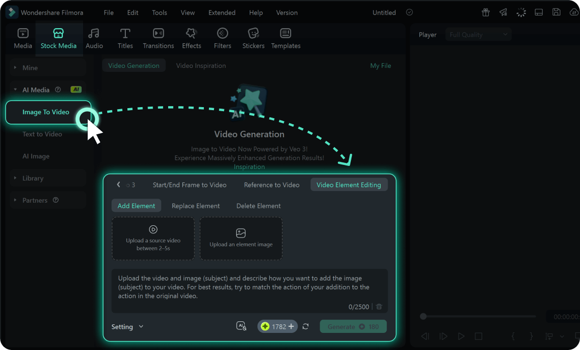
Task: Upload an element image
Action: [241, 238]
